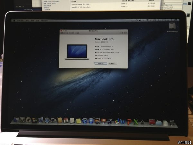This screenshot has width=193, height=145.
Task: Launch Microsoft PowerPoint orange P icon
Action: [129, 122]
